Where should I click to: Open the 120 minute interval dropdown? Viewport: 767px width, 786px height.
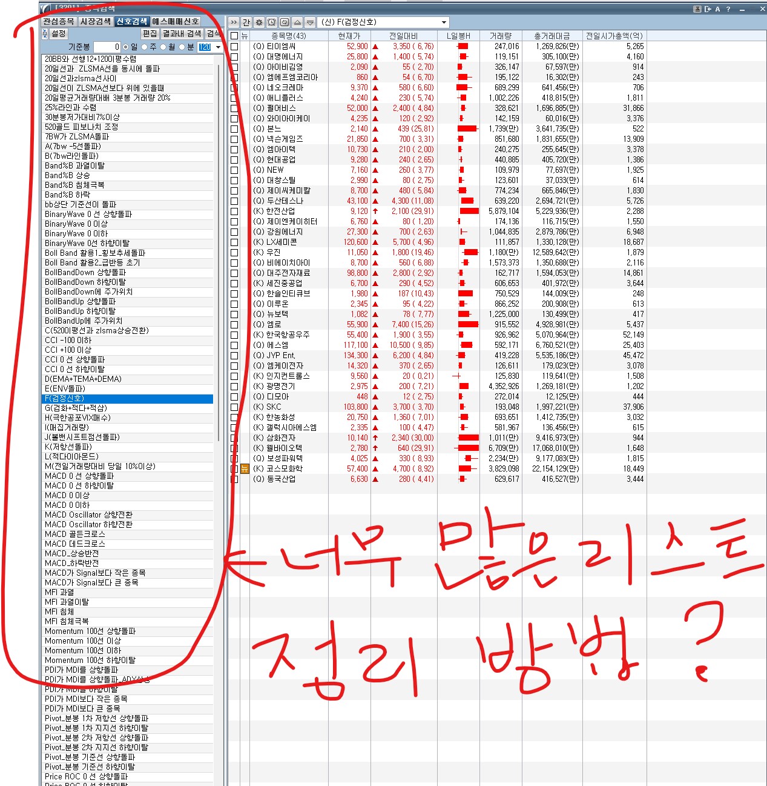coord(218,47)
